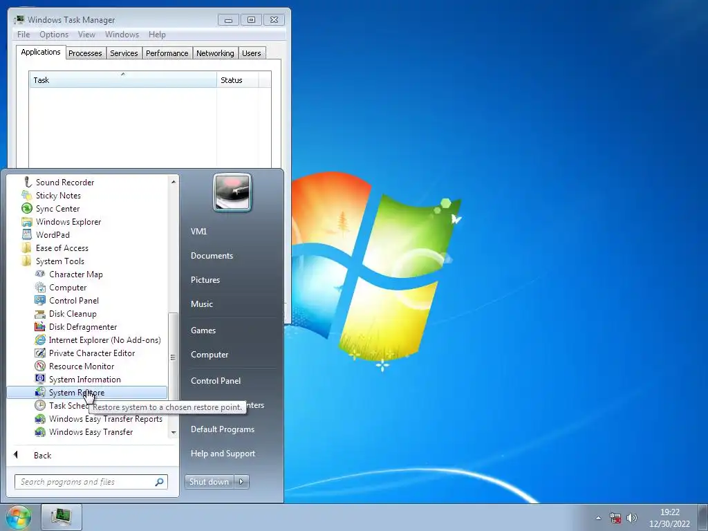Viewport: 708px width, 531px height.
Task: Open the Shut down options arrow
Action: (241, 482)
